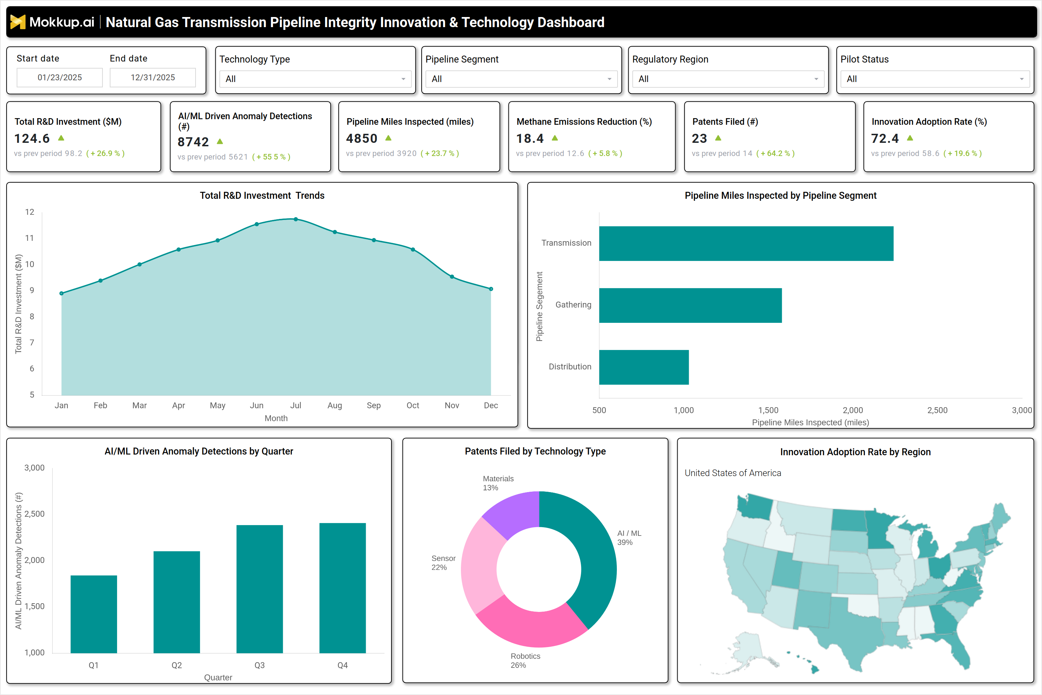Click the green up-arrow beside 8742

click(220, 141)
